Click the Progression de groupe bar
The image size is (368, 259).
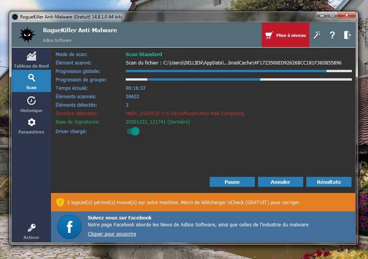coord(238,80)
